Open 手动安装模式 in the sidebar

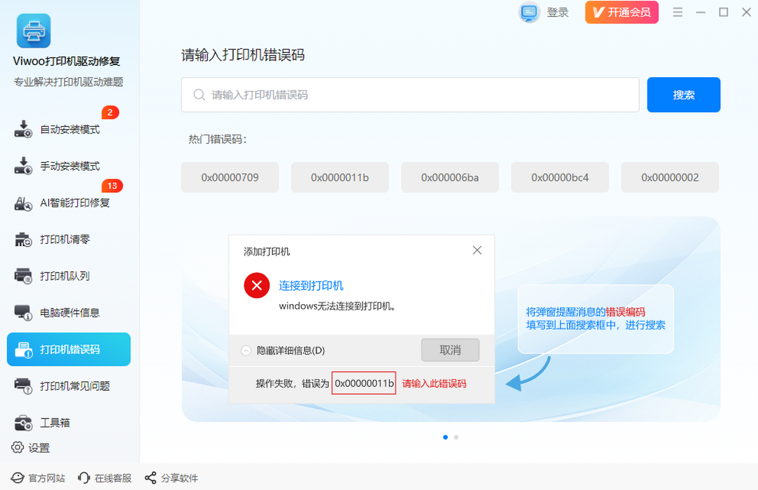tap(69, 166)
